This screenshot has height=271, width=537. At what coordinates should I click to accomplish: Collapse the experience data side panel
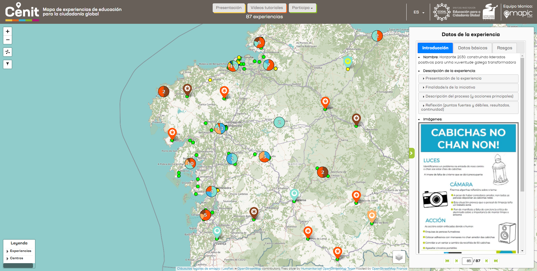(x=411, y=153)
